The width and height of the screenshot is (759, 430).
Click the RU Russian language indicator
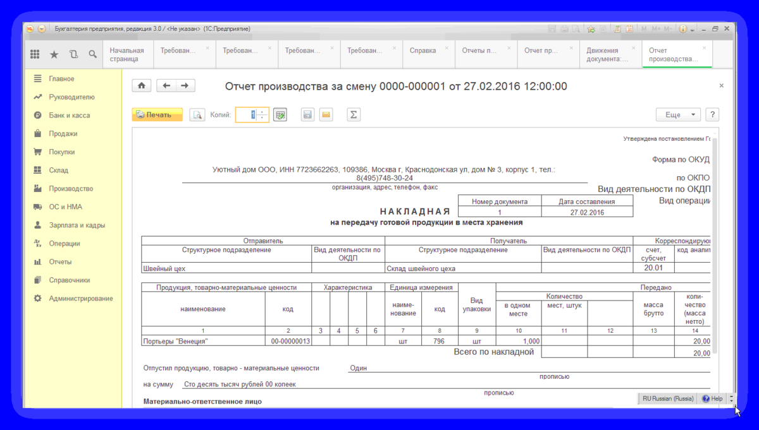[x=668, y=399]
